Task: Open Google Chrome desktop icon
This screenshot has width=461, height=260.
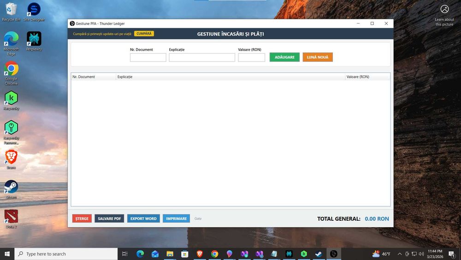Action: tap(11, 73)
